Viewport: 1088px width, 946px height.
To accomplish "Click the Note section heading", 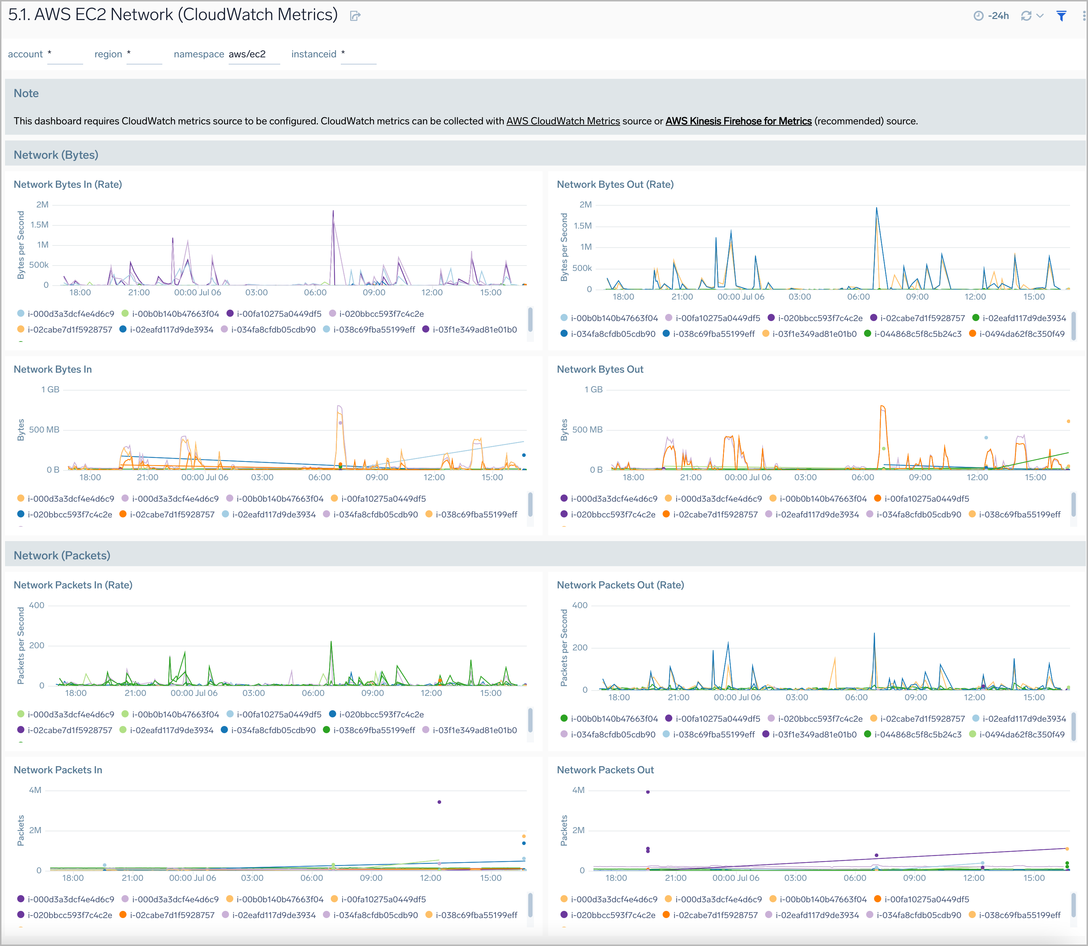I will 26,94.
